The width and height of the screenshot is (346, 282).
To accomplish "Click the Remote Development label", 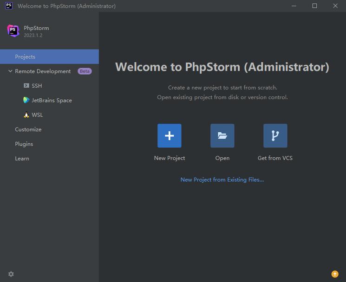I will click(x=43, y=71).
